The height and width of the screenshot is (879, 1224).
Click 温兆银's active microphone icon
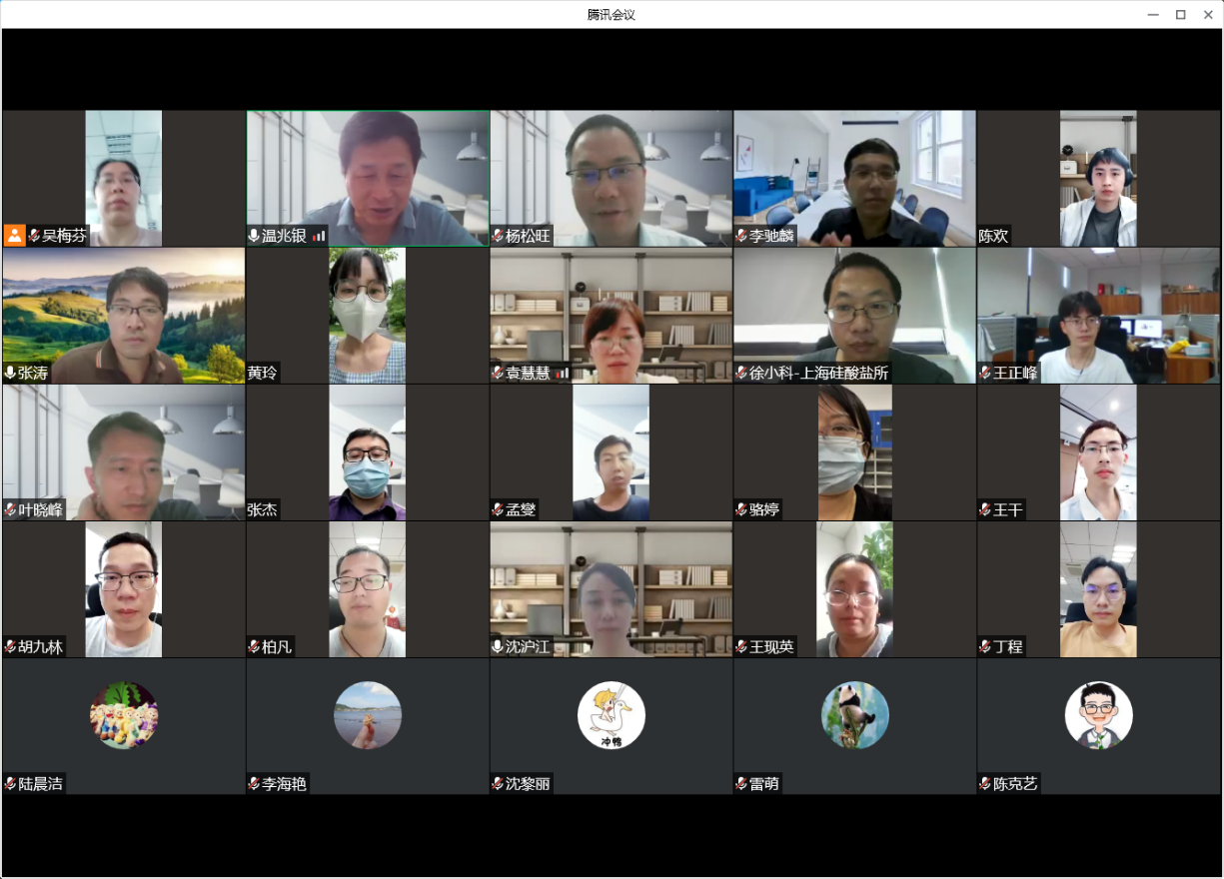pyautogui.click(x=254, y=236)
